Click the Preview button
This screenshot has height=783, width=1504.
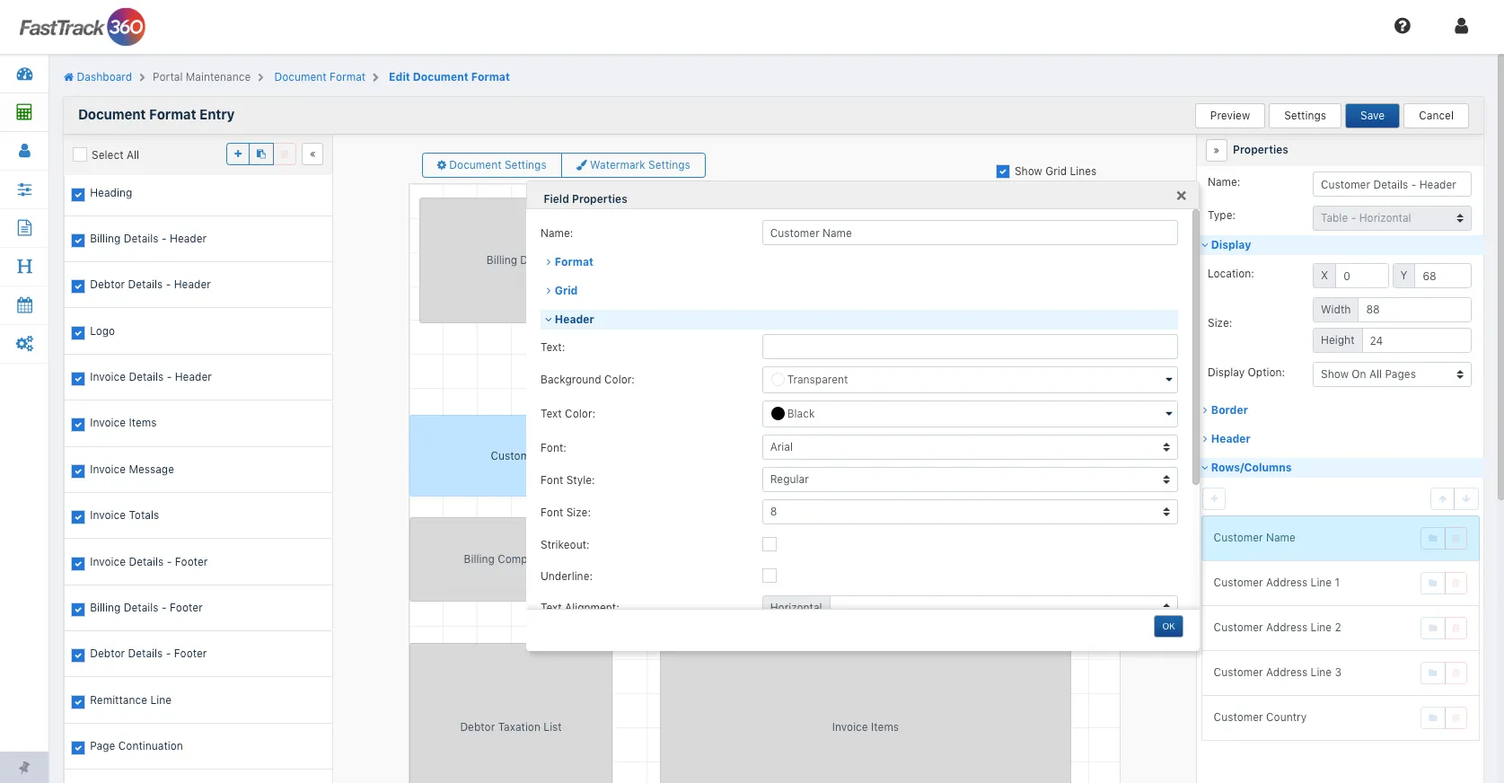point(1230,116)
